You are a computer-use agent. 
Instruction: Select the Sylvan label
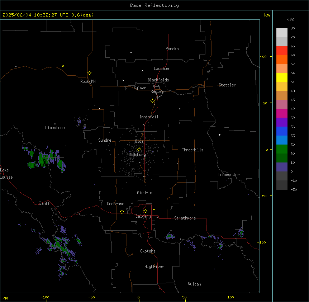click(140, 88)
